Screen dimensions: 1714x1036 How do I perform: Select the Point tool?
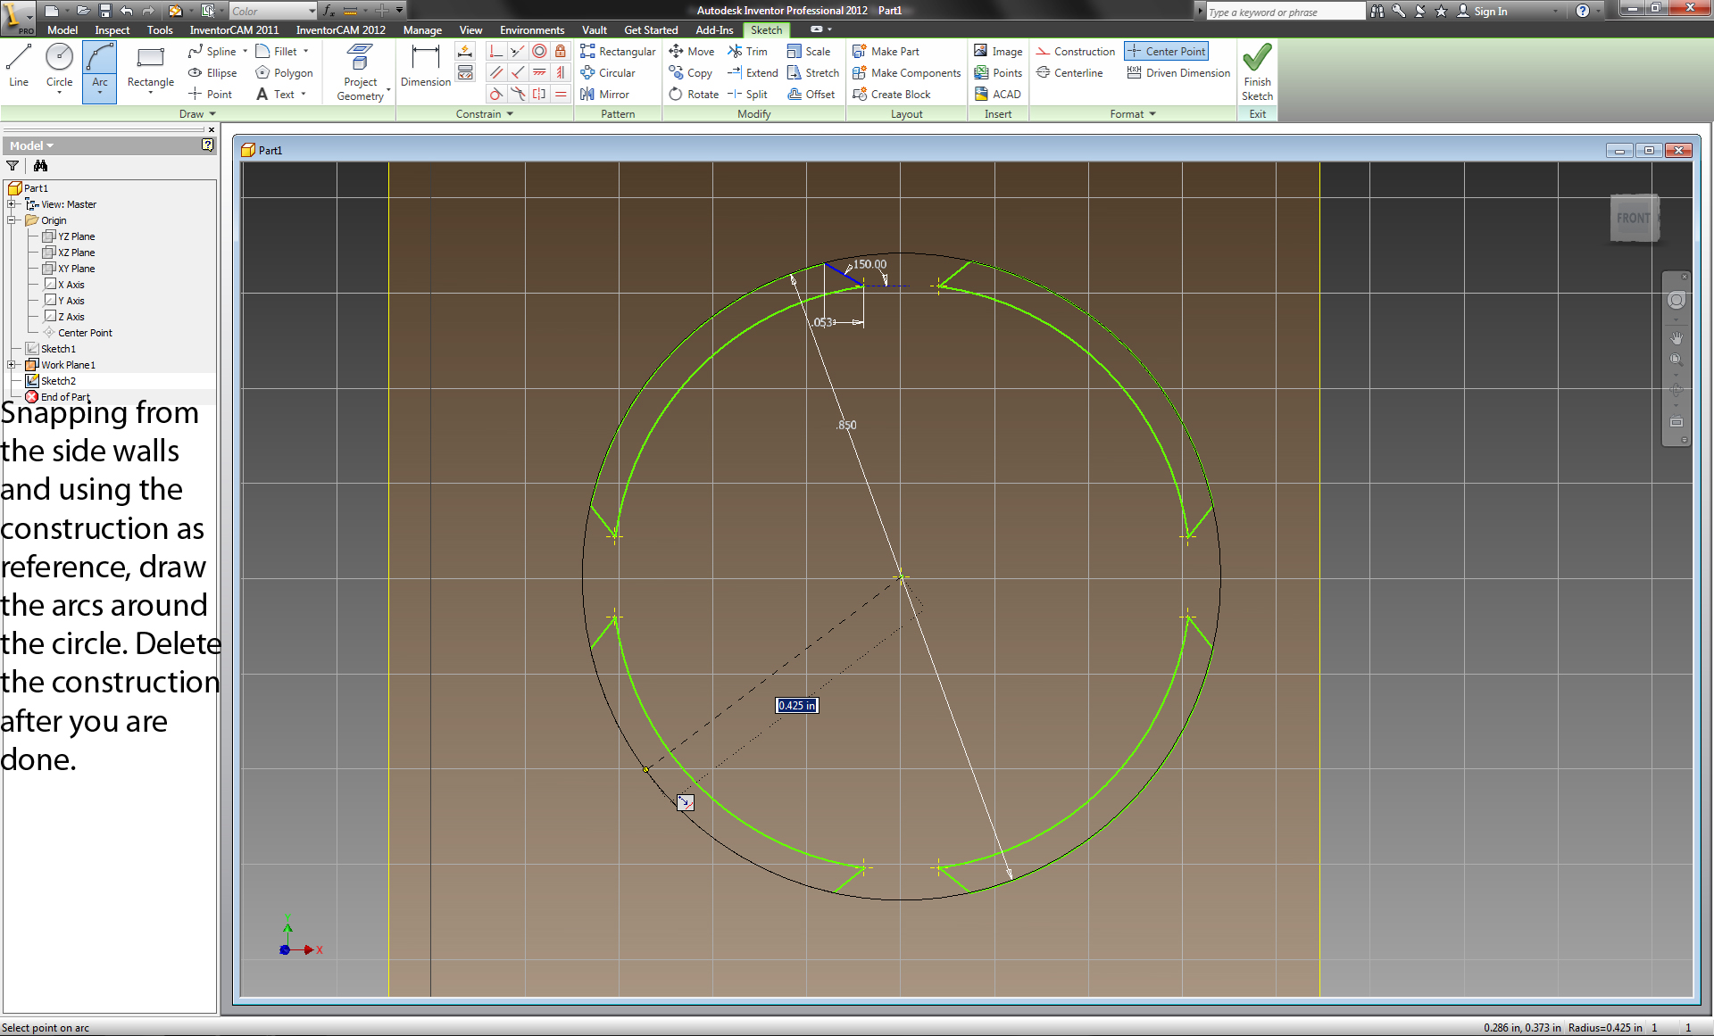click(210, 95)
